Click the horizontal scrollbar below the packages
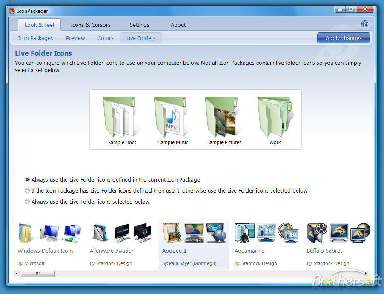Image resolution: width=384 pixels, height=294 pixels. point(37,274)
